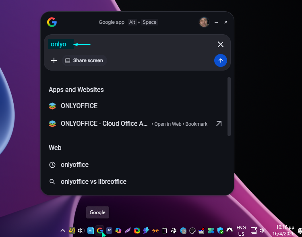The image size is (302, 237).
Task: Click the Share screen button
Action: [85, 60]
